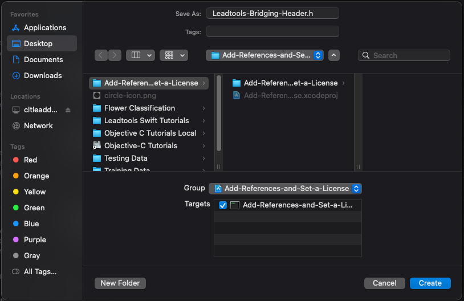Cancel the save dialog

pyautogui.click(x=384, y=283)
